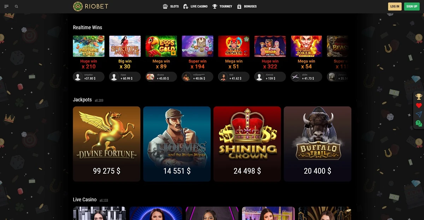Click the red heart favorites icon
This screenshot has height=220, width=424.
click(x=419, y=106)
